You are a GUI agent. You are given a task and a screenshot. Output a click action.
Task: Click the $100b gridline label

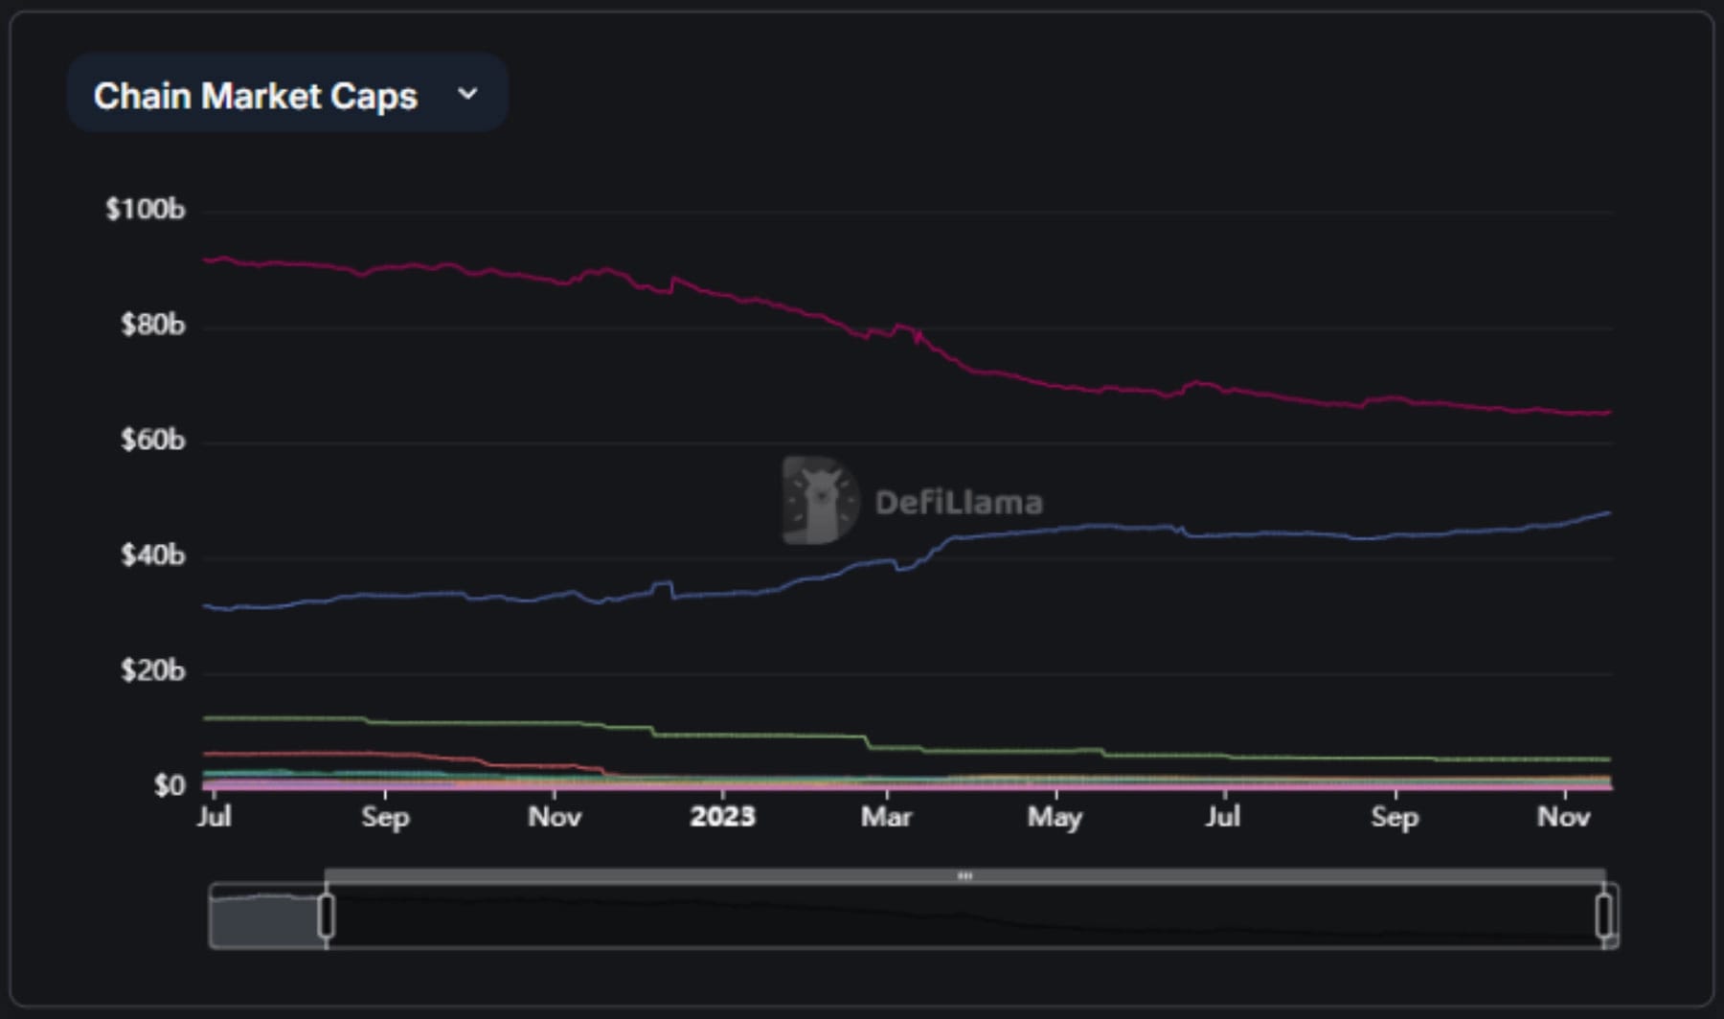[x=146, y=209]
